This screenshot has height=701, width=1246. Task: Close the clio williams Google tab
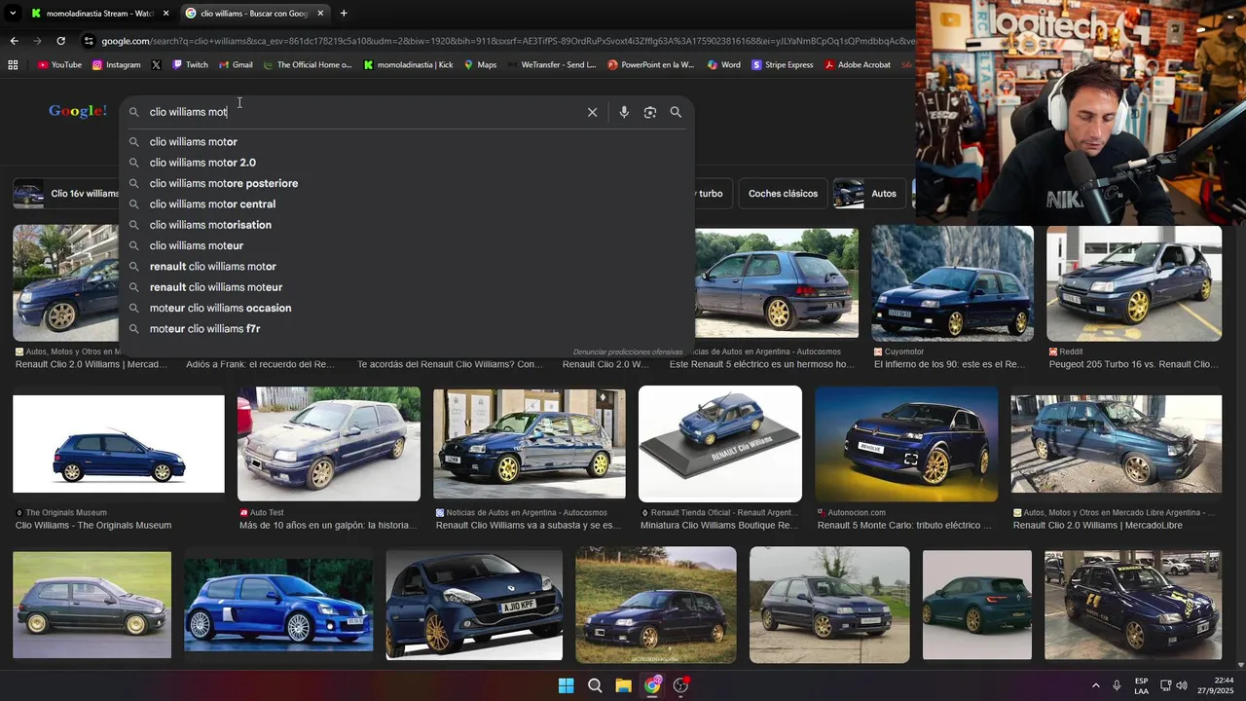click(320, 14)
